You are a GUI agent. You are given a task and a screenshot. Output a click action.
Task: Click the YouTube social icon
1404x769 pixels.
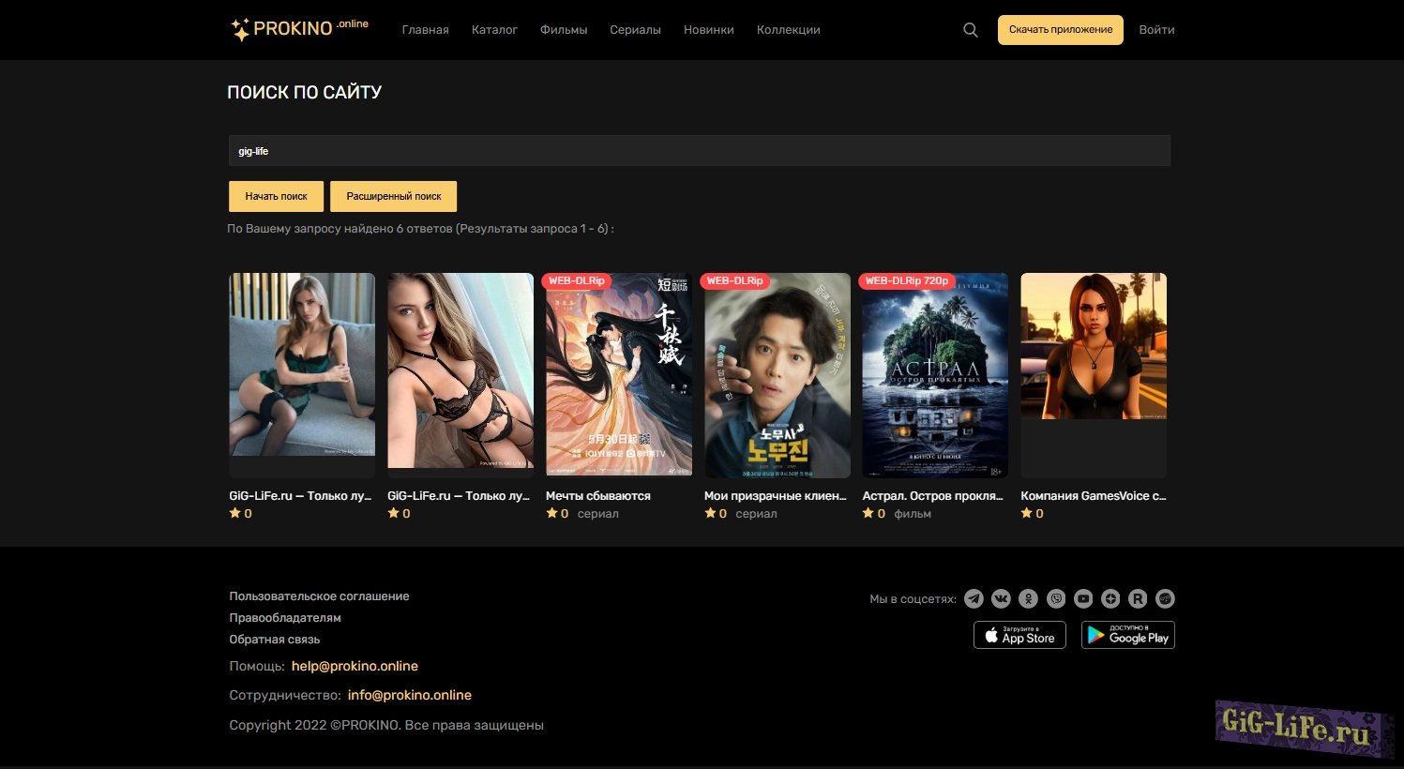(x=1083, y=598)
